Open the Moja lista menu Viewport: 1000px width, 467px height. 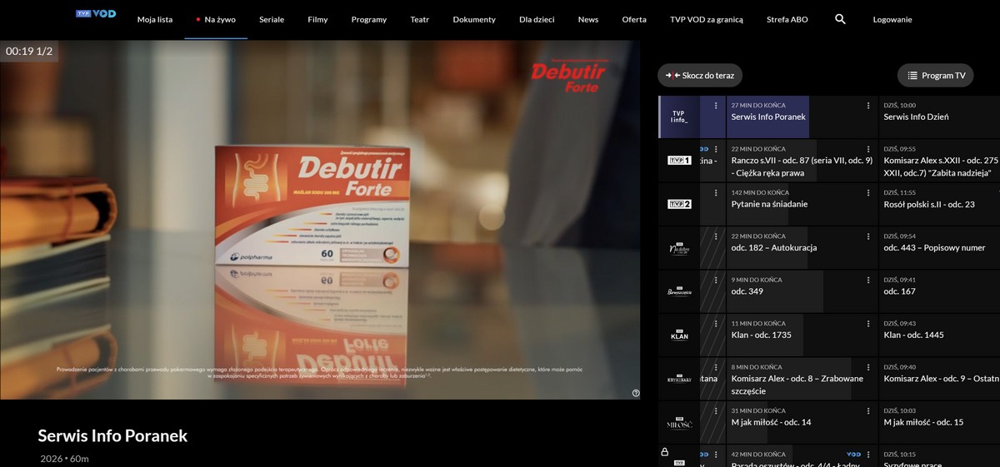click(x=155, y=19)
